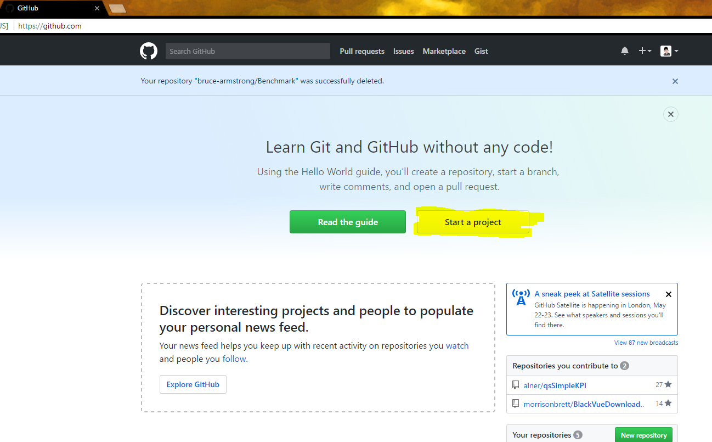The width and height of the screenshot is (712, 442).
Task: Click the contributed repositories count badge 2
Action: (x=624, y=366)
